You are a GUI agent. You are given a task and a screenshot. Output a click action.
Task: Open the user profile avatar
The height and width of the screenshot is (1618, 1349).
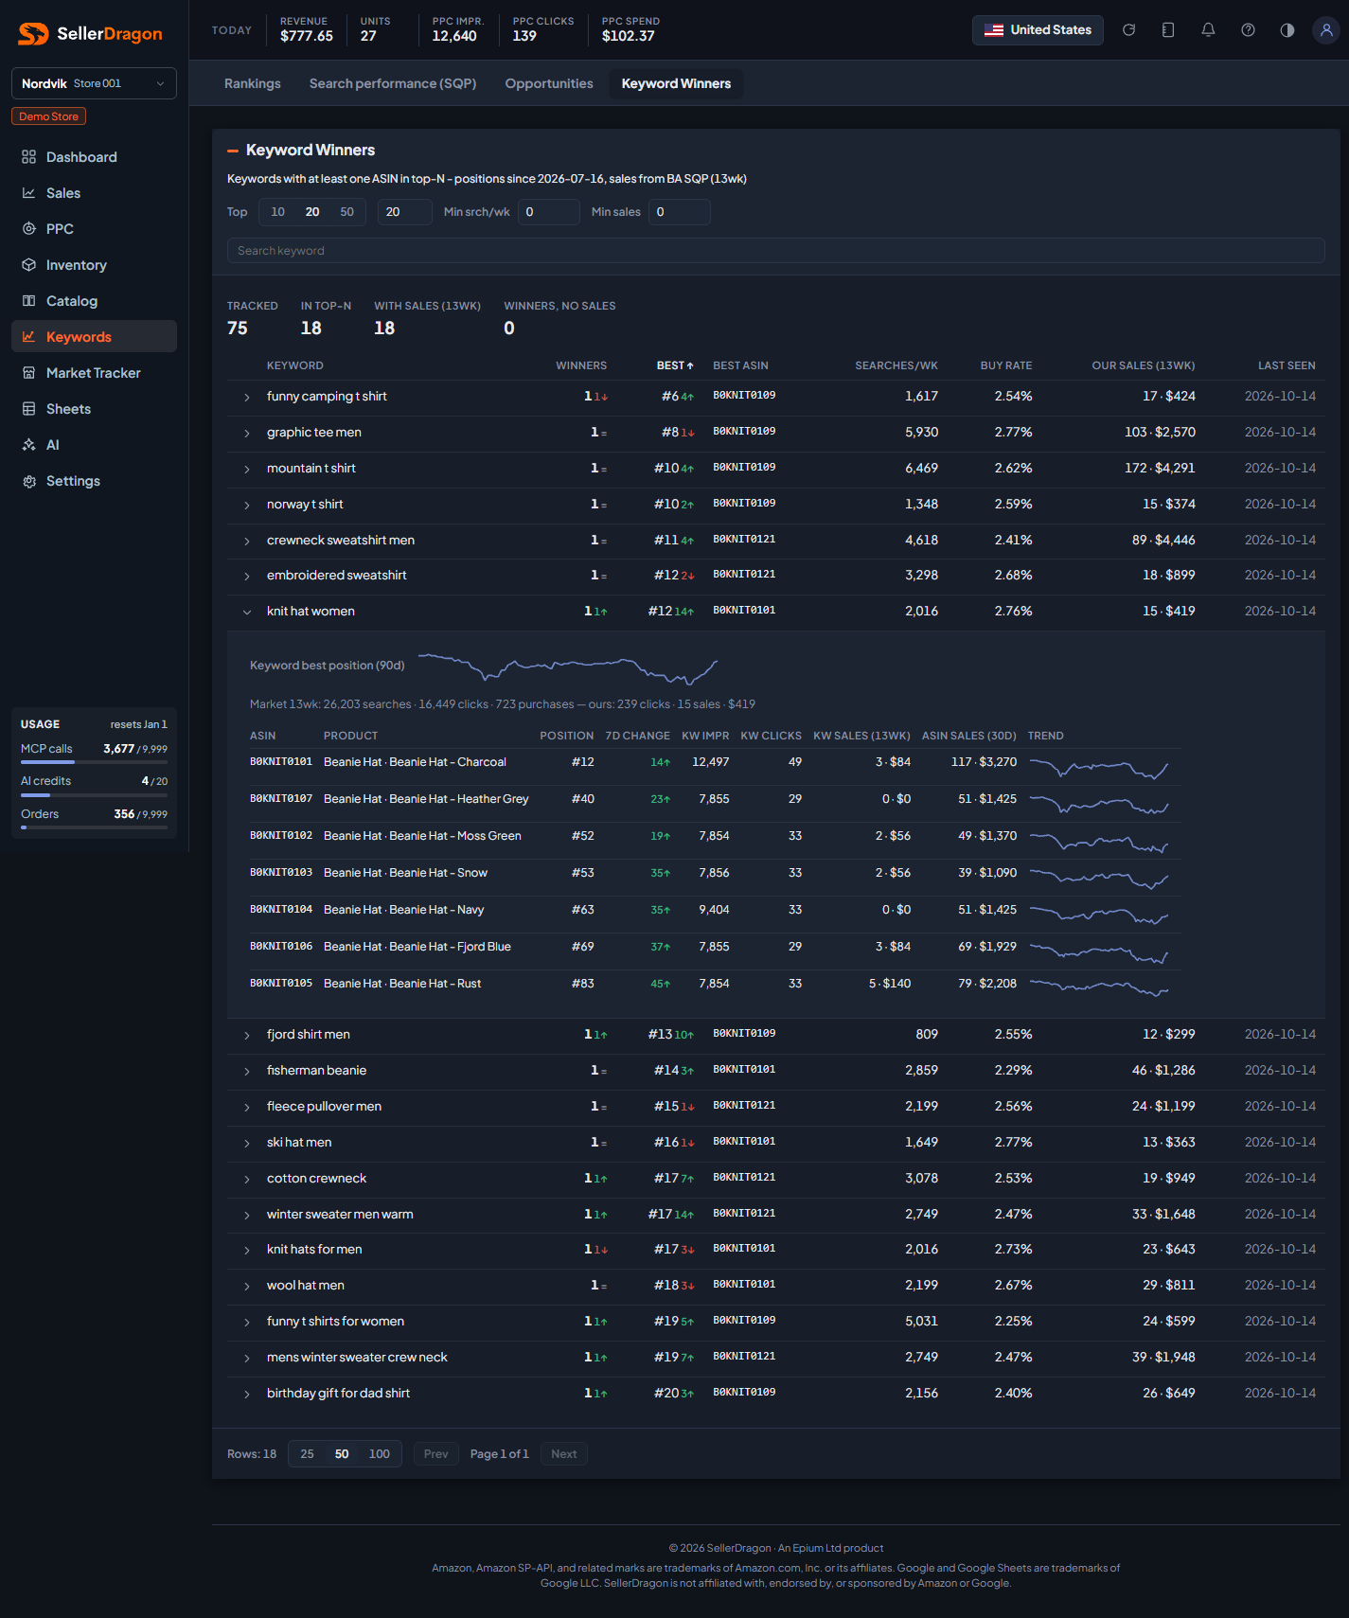(1326, 30)
